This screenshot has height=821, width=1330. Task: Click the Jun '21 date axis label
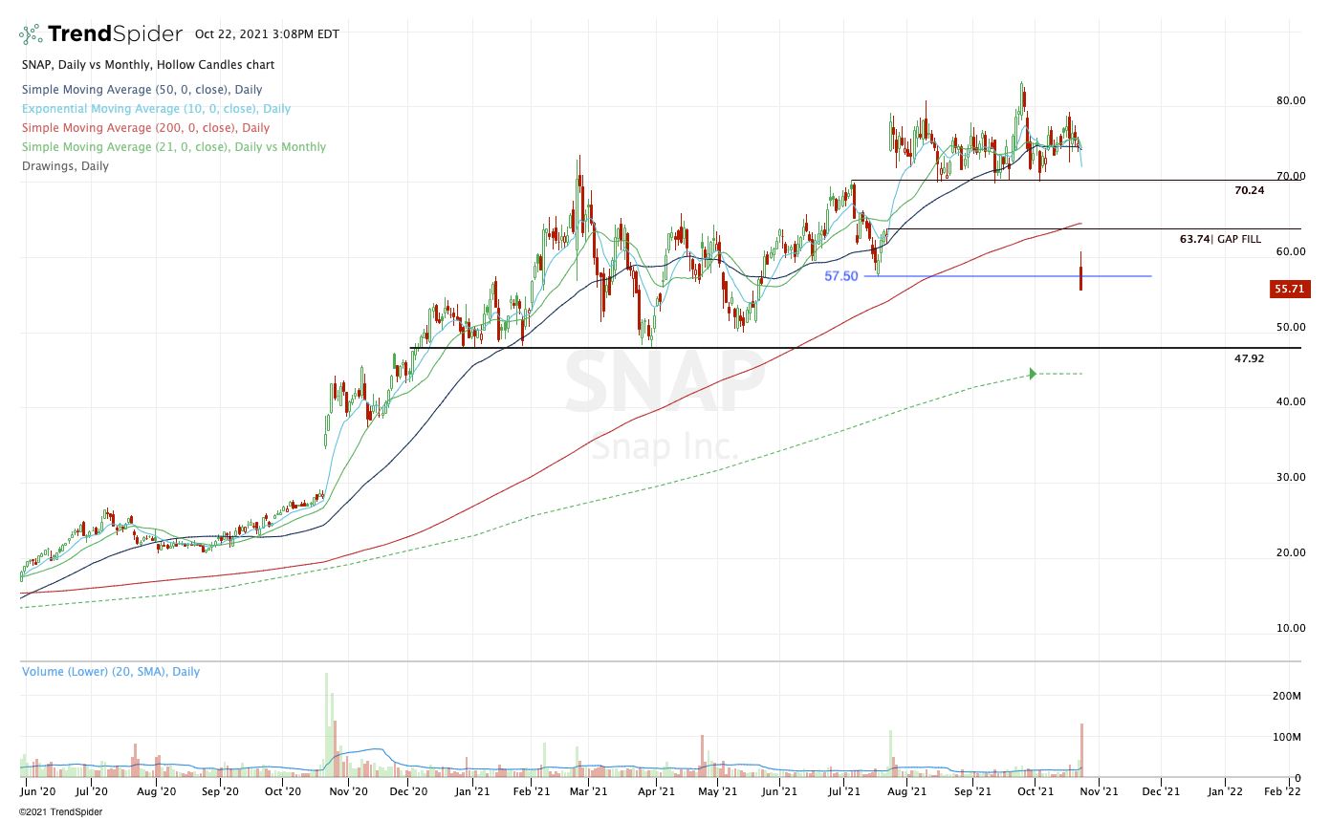pos(779,790)
